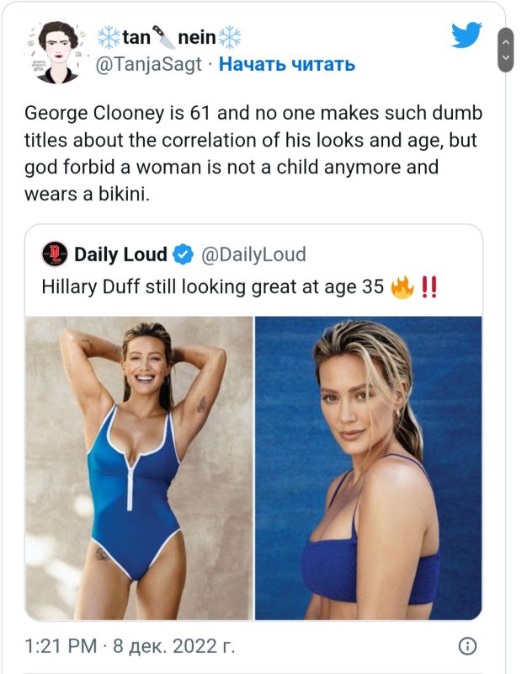This screenshot has width=527, height=674.
Task: Click the fire emoji in quoted tweet
Action: pyautogui.click(x=402, y=287)
